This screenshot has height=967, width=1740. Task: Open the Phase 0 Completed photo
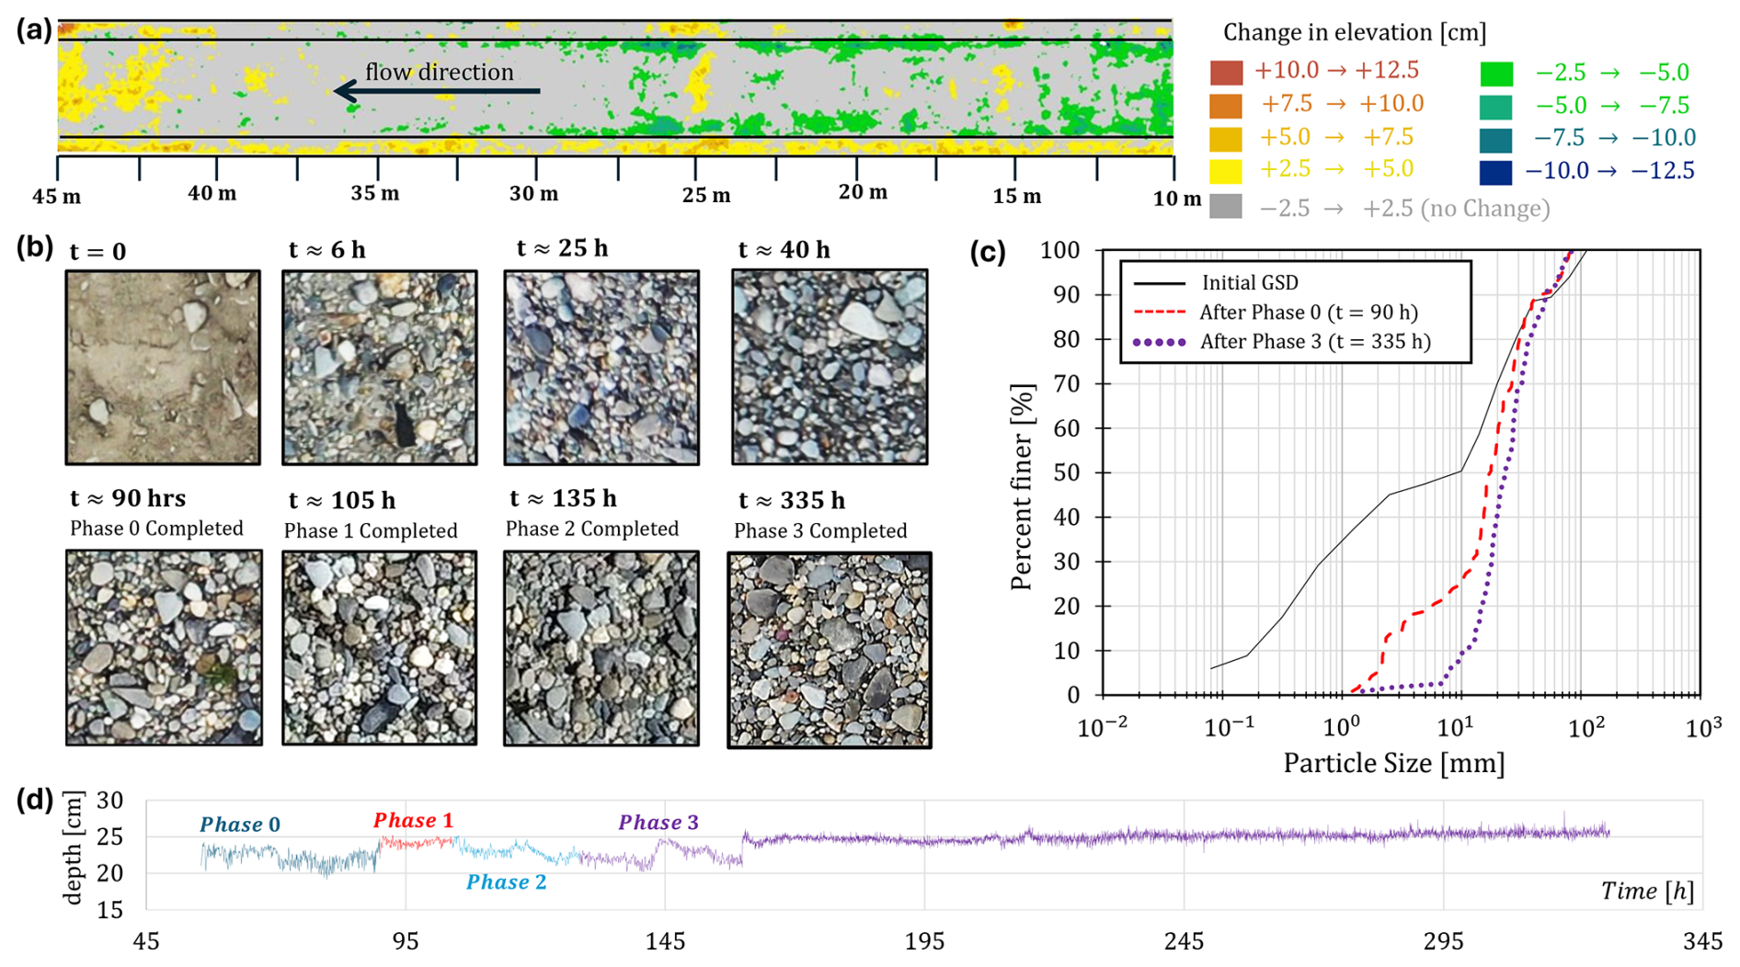click(x=164, y=647)
